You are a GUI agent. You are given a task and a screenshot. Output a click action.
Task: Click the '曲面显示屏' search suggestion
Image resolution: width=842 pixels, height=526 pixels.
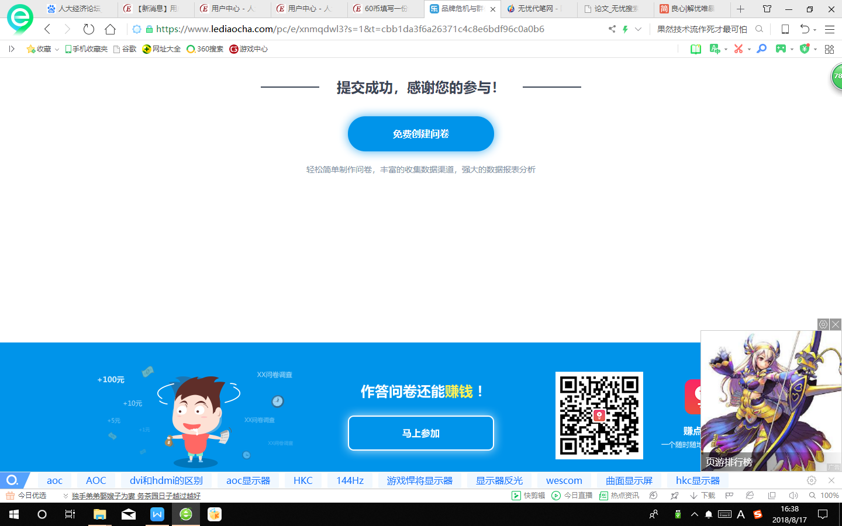[x=629, y=480]
